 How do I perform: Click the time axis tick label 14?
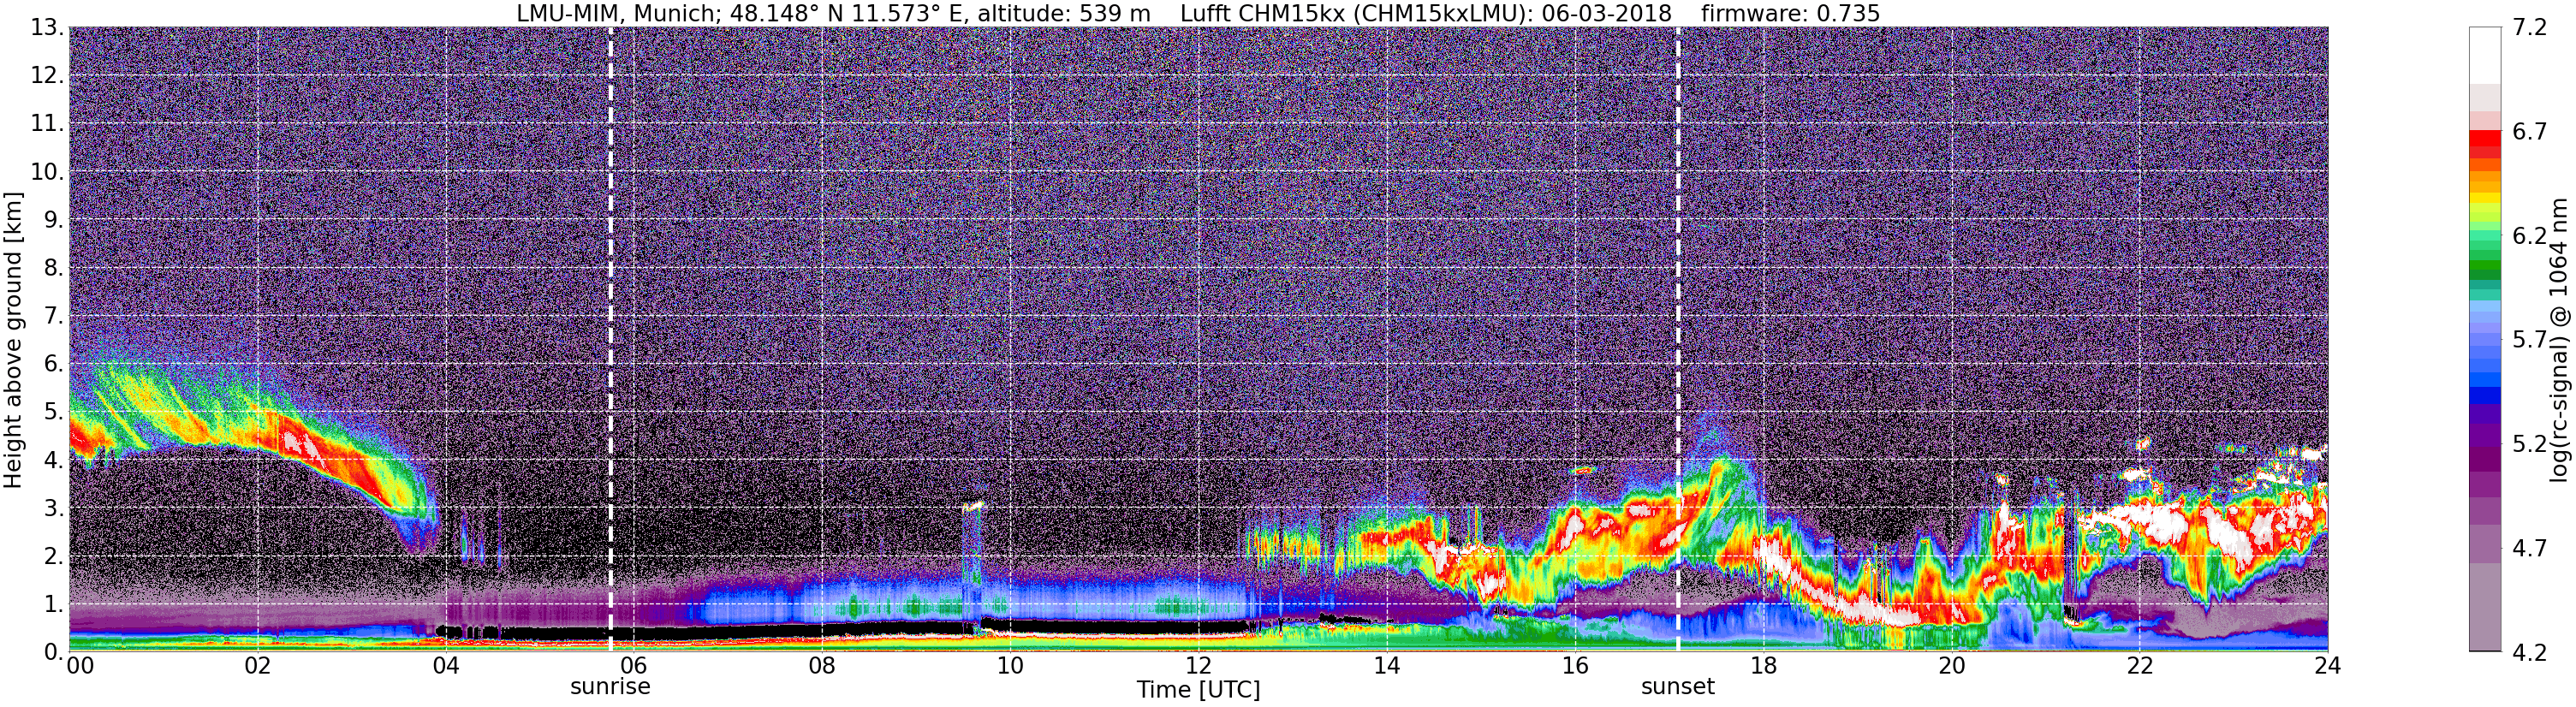pyautogui.click(x=1387, y=666)
